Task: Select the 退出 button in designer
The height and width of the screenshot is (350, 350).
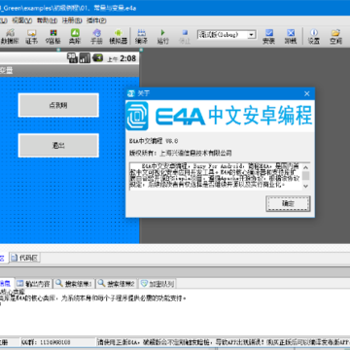Action: [58, 146]
